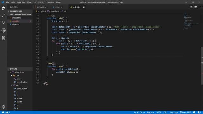
Task: Click line number 50 in the gutter
Action: pyautogui.click(x=37, y=63)
